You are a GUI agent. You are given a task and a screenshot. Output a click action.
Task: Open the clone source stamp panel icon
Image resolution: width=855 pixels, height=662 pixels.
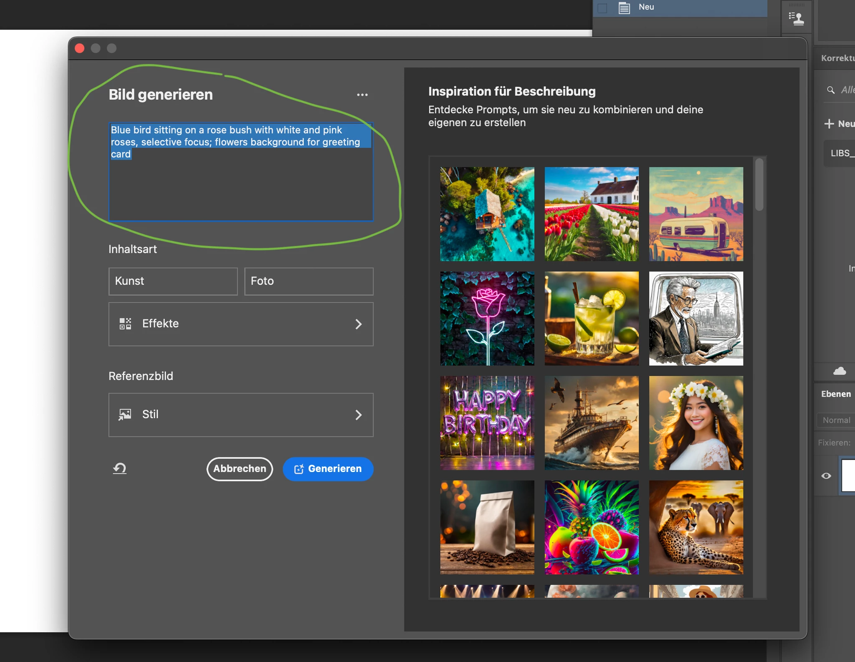coord(796,18)
